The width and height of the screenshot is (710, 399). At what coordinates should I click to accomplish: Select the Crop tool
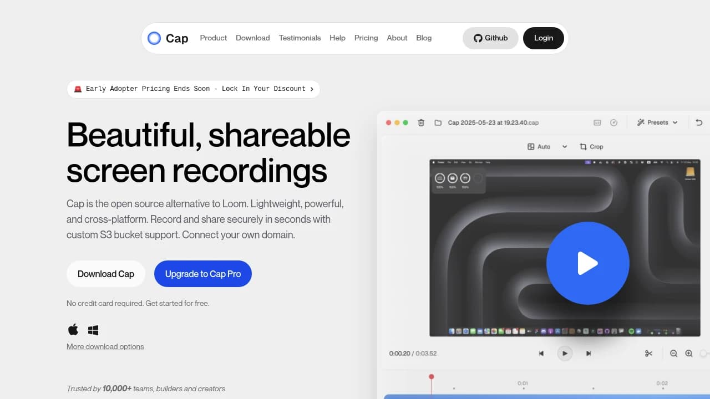tap(591, 147)
